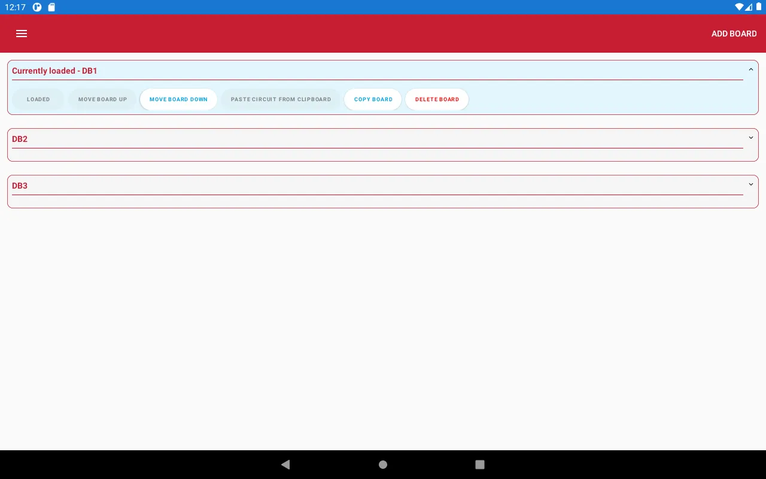Collapse the Currently loaded DB1 panel
Viewport: 766px width, 479px height.
751,69
